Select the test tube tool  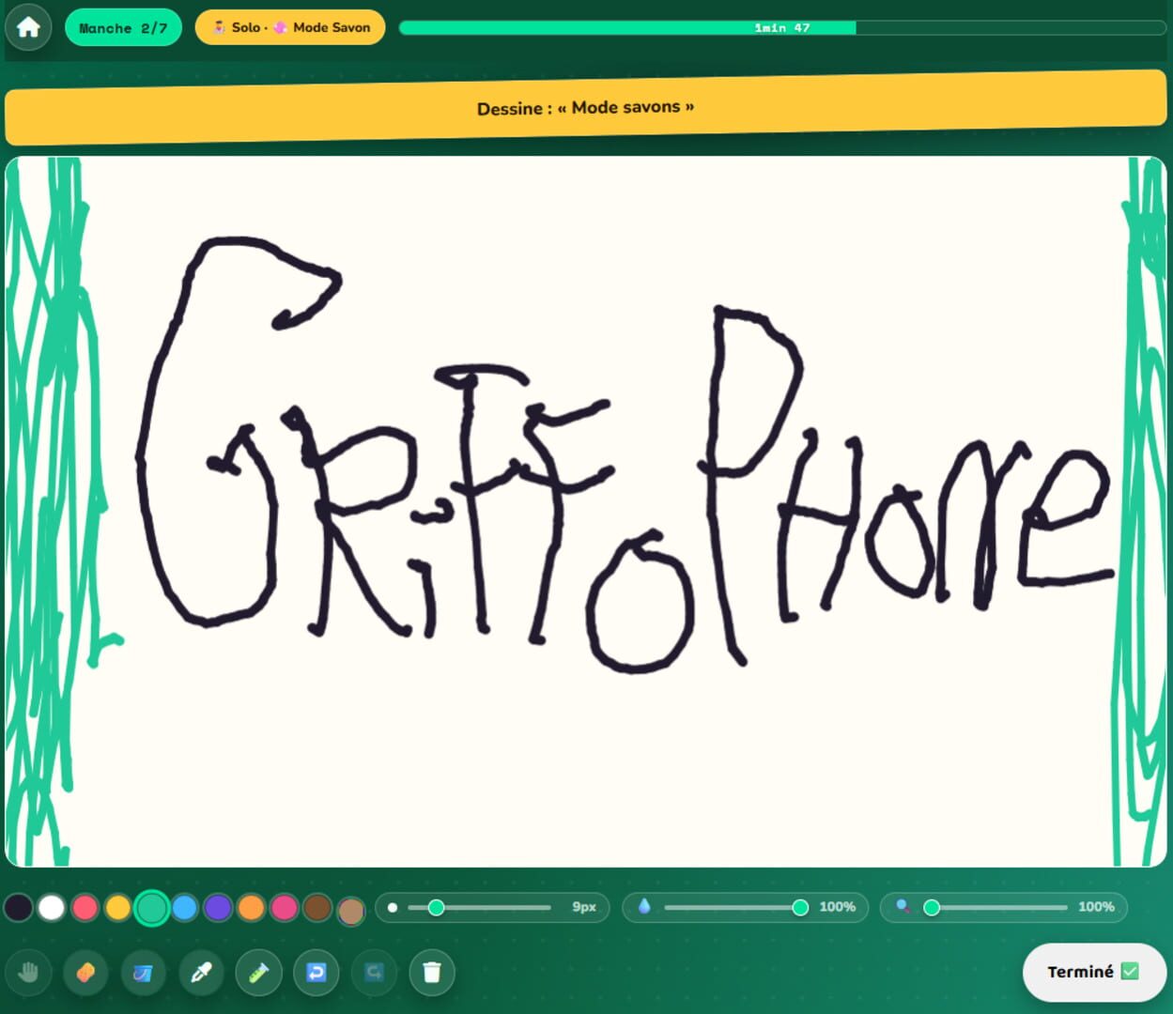(x=258, y=973)
